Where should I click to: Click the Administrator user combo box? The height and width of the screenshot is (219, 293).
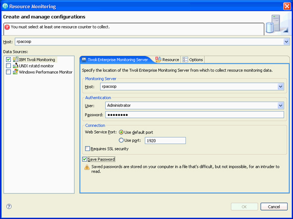click(x=195, y=106)
